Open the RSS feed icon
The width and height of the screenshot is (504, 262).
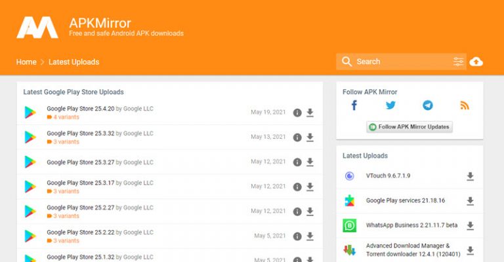tap(465, 105)
